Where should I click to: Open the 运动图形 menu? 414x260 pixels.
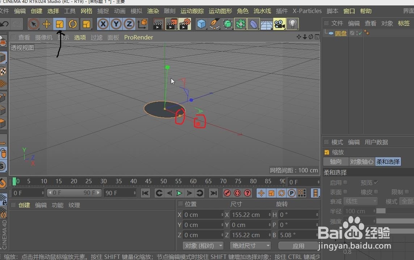(x=220, y=11)
